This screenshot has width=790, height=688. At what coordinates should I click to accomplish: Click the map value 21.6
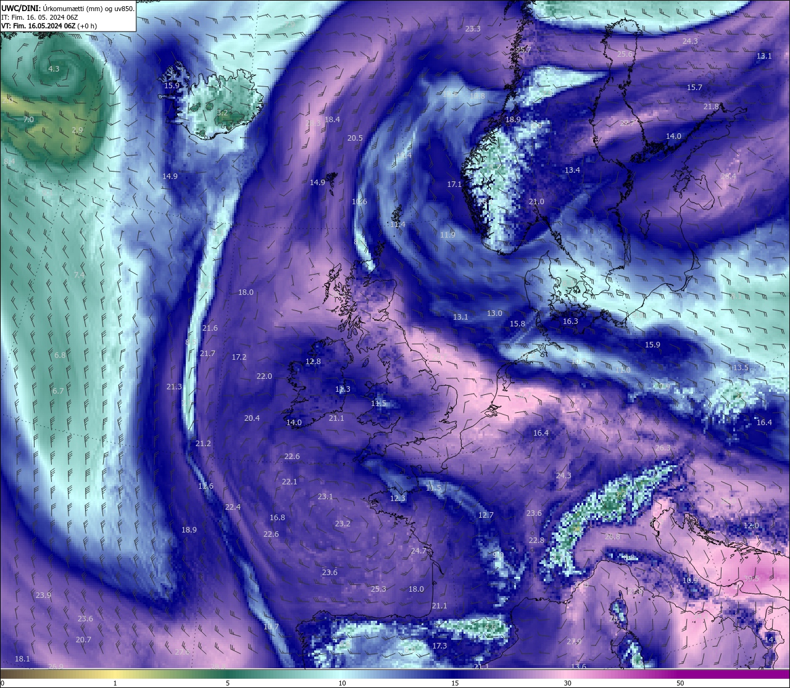[210, 328]
